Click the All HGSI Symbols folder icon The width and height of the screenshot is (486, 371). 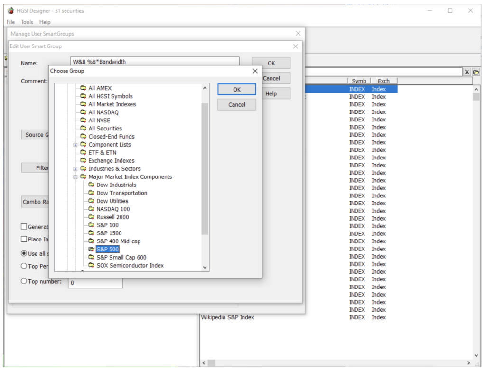[x=83, y=96]
